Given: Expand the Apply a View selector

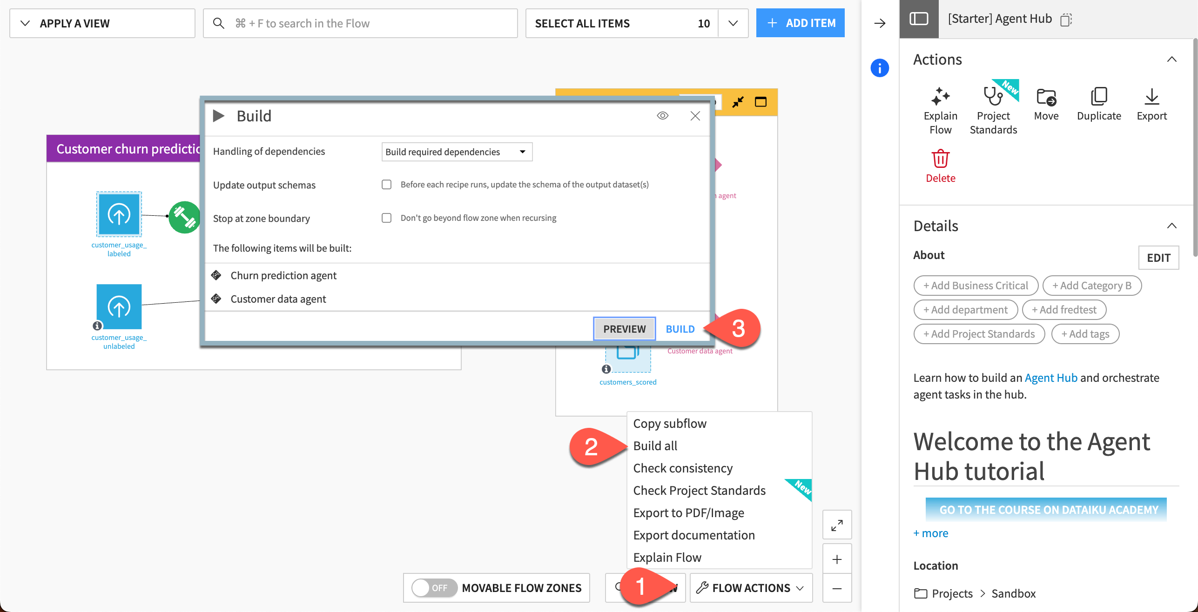Looking at the screenshot, I should (102, 23).
